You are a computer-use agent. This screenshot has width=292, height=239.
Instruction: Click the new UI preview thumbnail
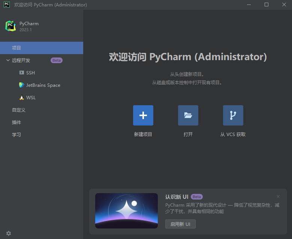126,210
